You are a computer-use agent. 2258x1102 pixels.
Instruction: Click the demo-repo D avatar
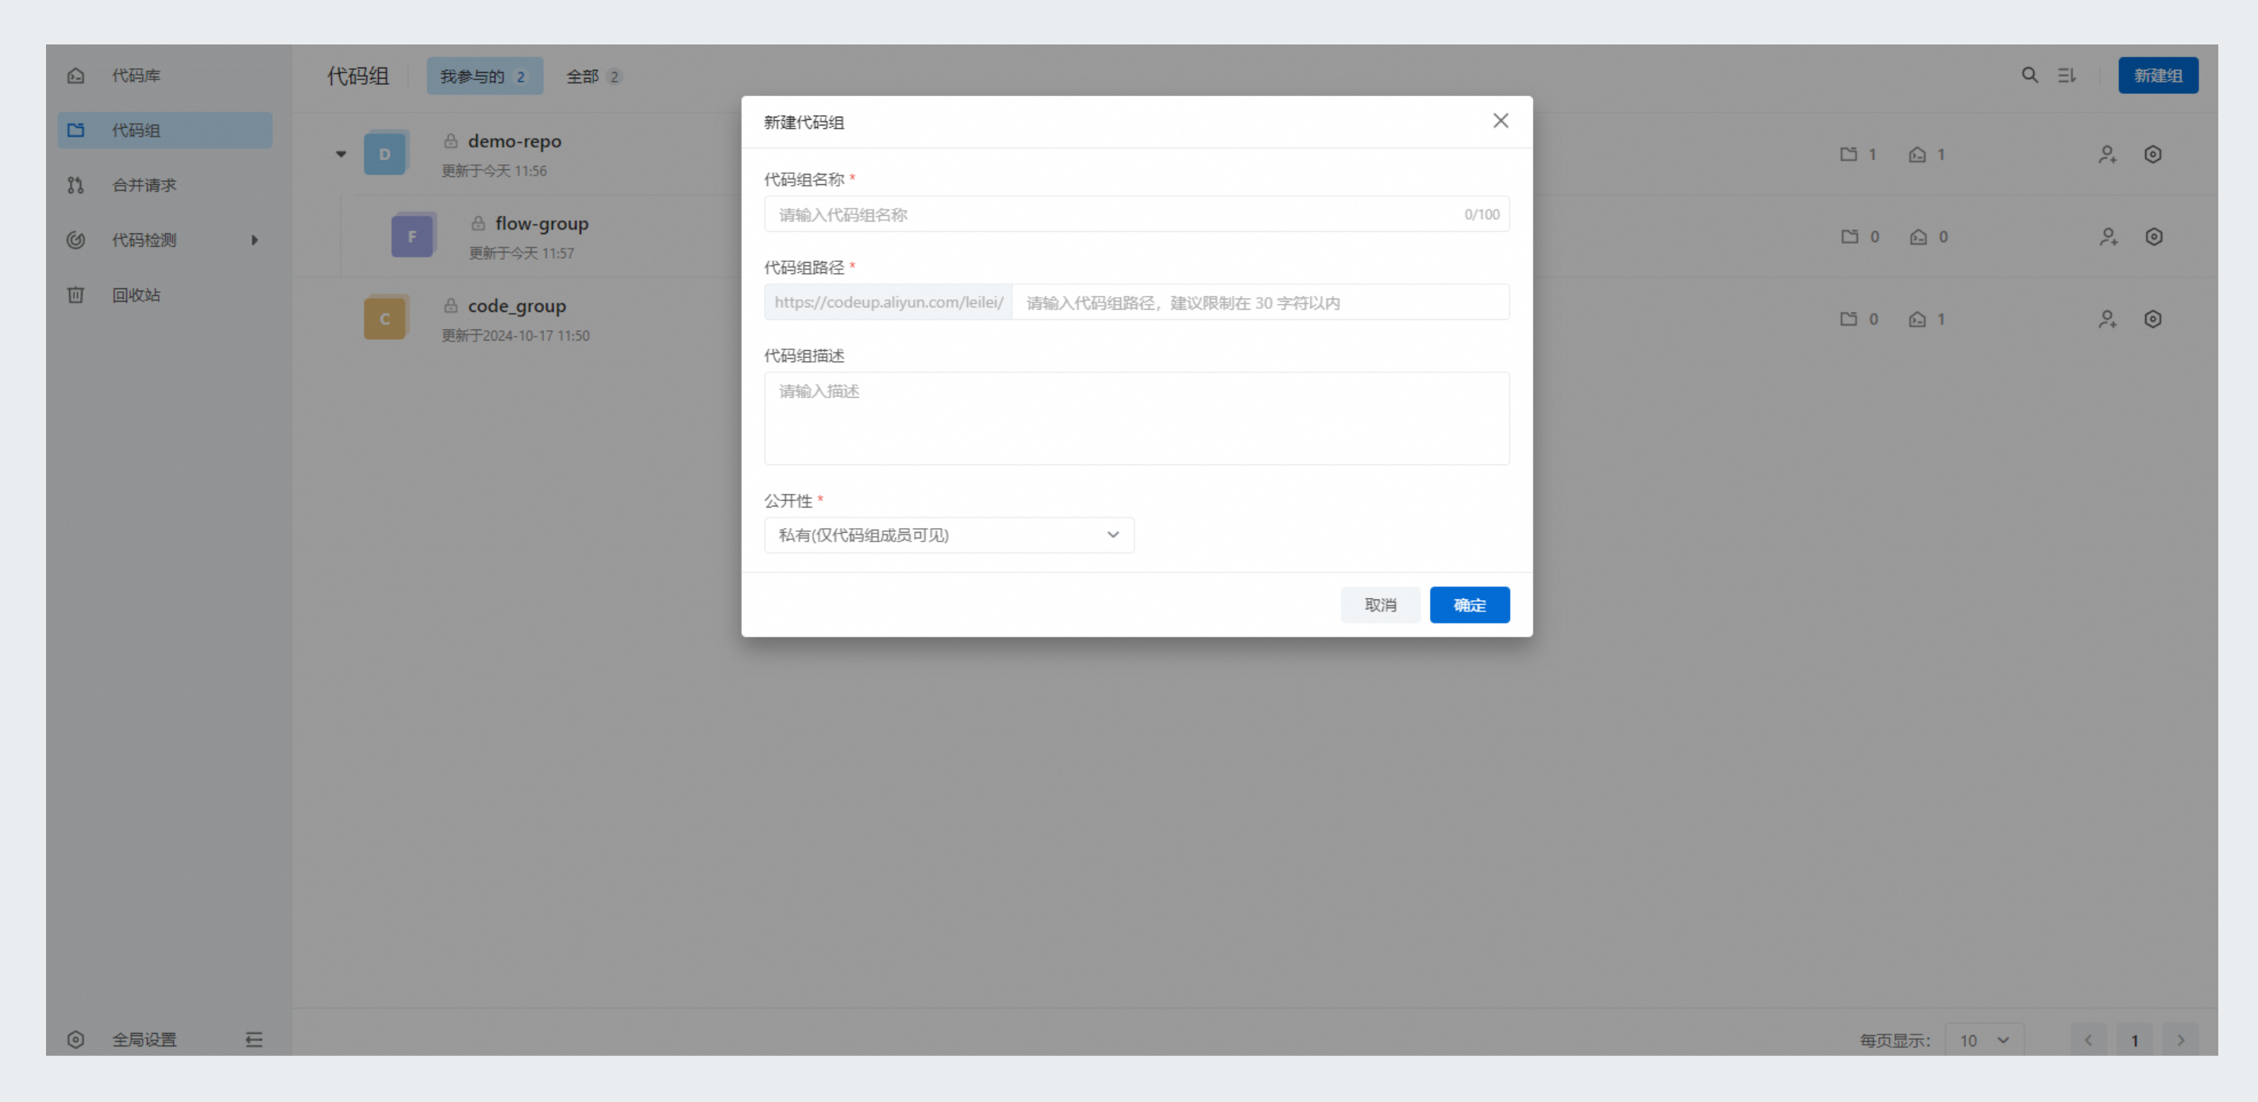[386, 153]
